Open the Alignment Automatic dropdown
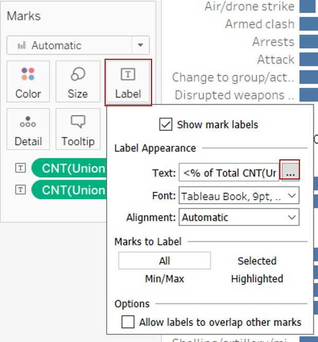 239,217
